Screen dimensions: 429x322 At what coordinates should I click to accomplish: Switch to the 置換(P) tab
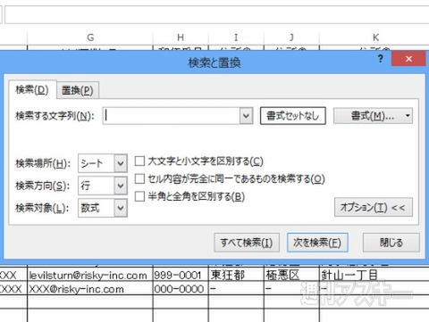pyautogui.click(x=78, y=90)
